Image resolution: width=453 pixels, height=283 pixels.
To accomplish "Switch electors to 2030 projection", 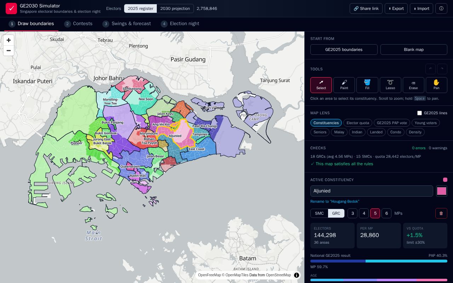I will tap(175, 8).
